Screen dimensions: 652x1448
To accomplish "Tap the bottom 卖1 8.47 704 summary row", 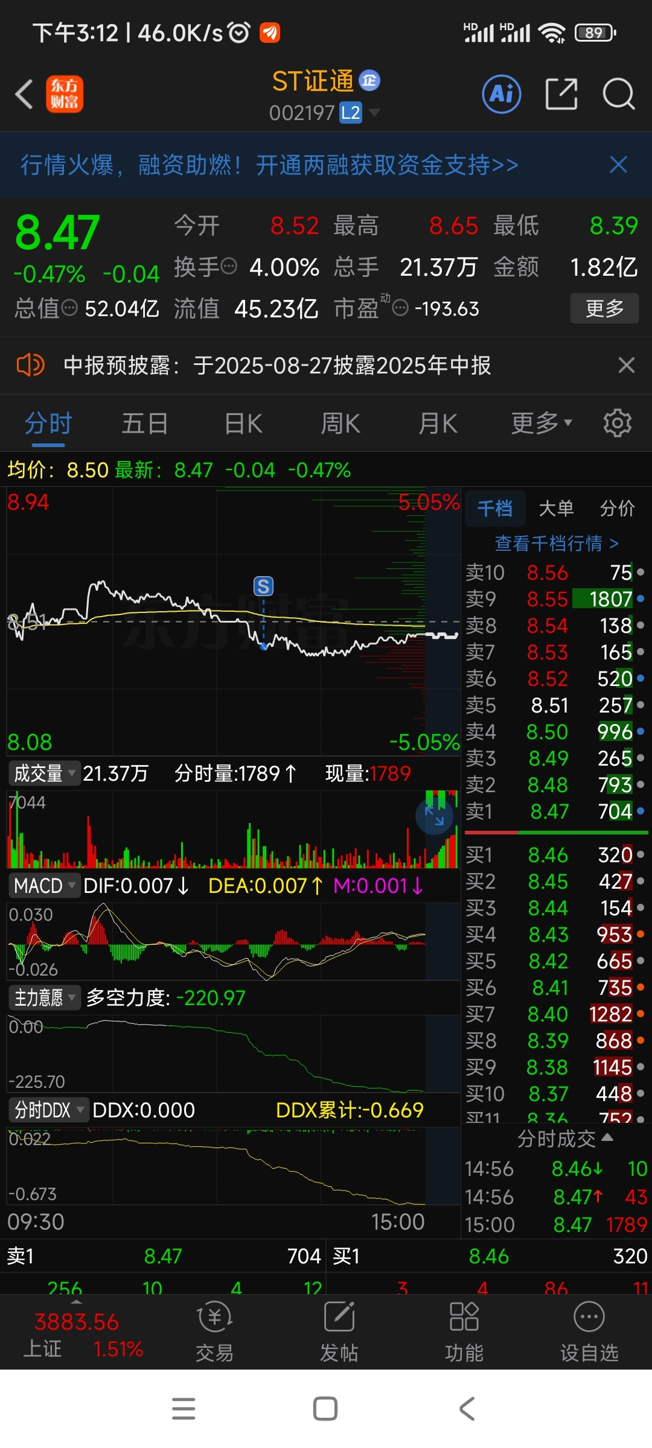I will [x=163, y=1256].
